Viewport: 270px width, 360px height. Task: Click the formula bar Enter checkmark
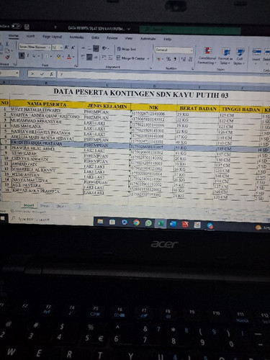point(42,74)
